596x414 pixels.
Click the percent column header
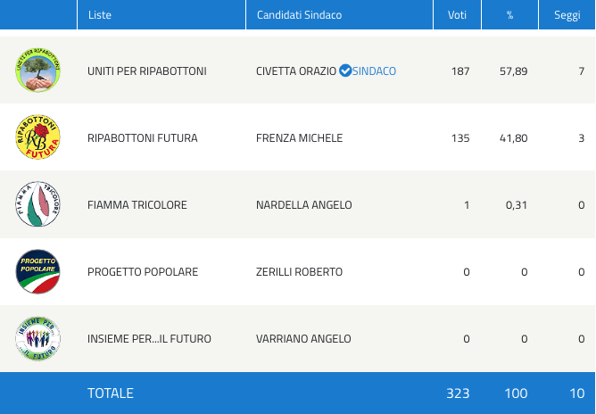pos(510,15)
